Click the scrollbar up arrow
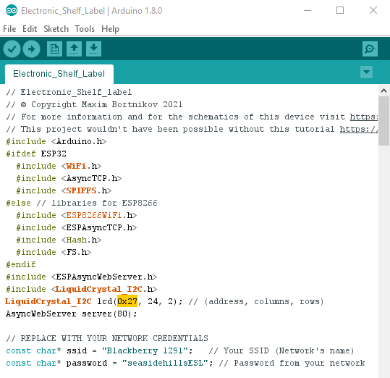The image size is (390, 378). [383, 91]
